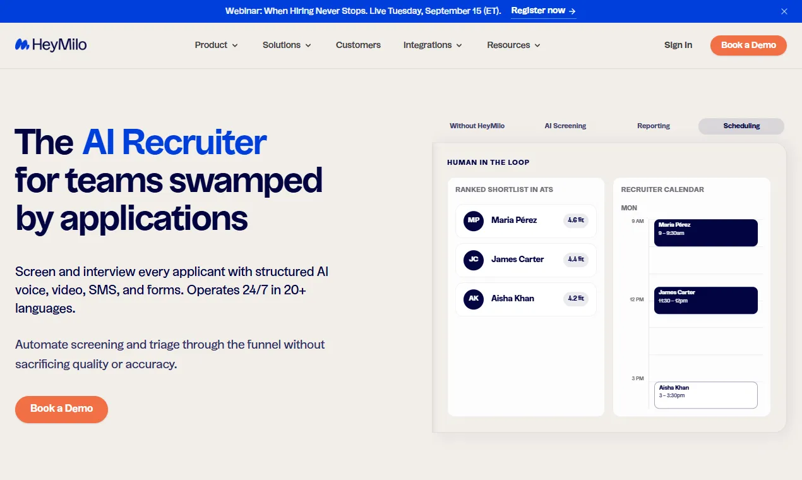
Task: Open the James Carter 11:30–12pm calendar event
Action: tap(705, 300)
